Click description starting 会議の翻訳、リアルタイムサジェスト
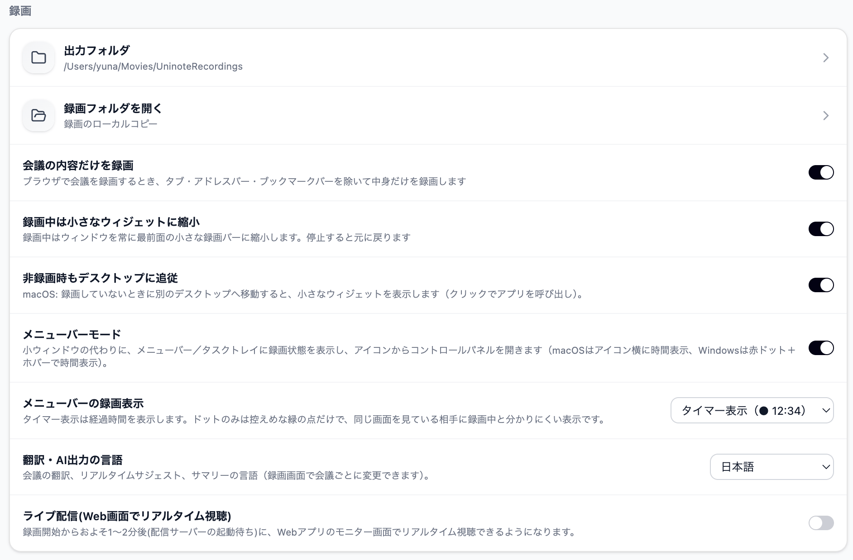This screenshot has width=853, height=560. 227,475
